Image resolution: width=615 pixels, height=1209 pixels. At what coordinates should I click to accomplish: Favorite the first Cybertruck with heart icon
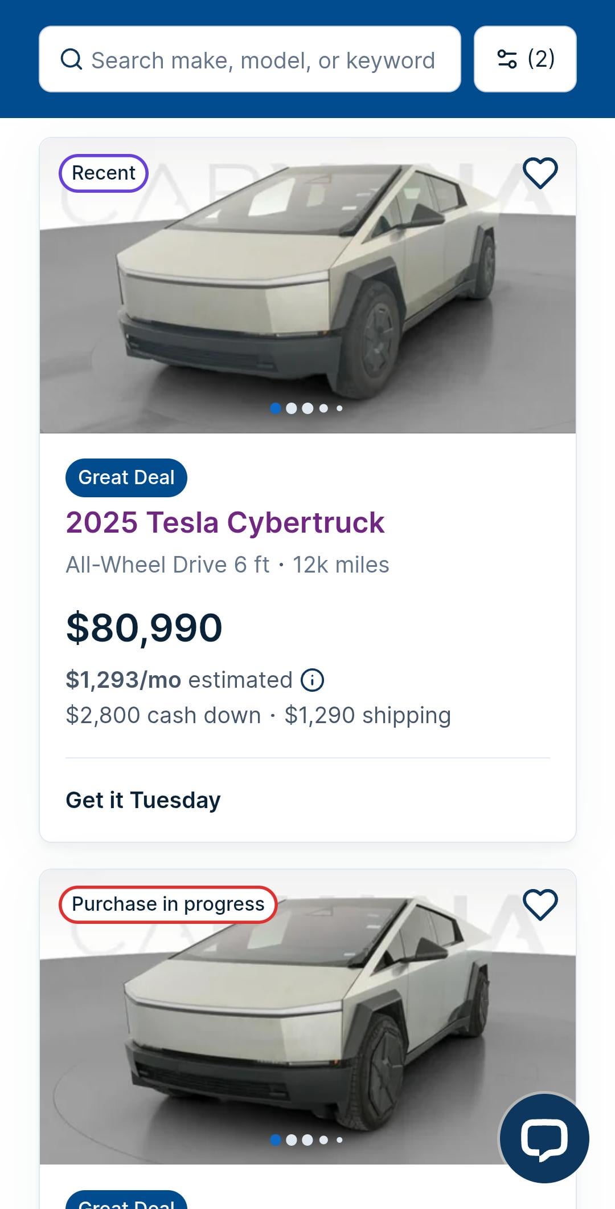pyautogui.click(x=540, y=173)
